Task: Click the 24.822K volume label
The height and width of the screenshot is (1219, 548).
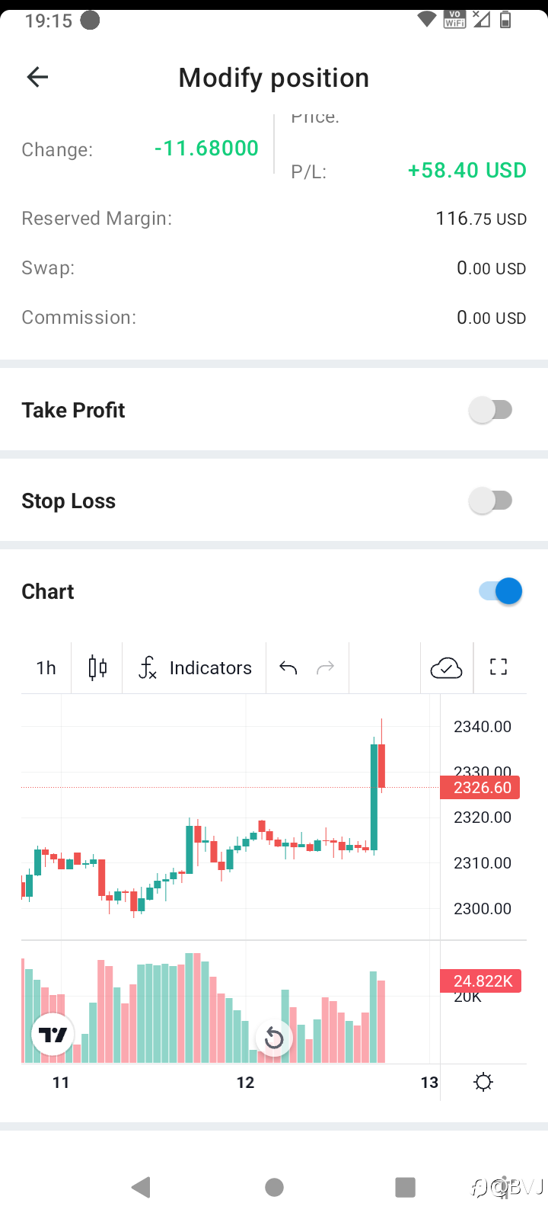Action: (x=481, y=981)
